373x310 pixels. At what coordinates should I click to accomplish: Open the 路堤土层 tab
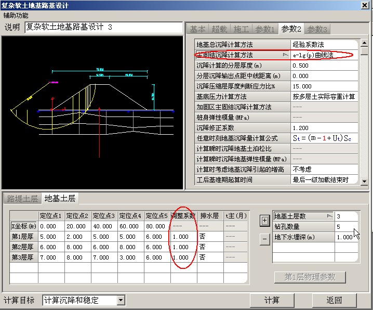(23, 199)
